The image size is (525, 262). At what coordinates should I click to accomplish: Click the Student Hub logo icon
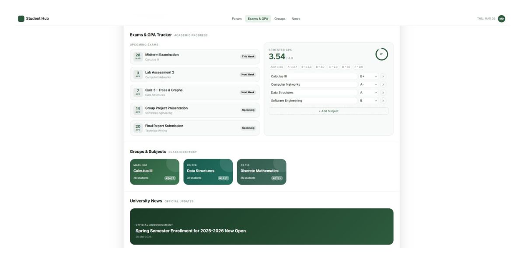tap(21, 18)
